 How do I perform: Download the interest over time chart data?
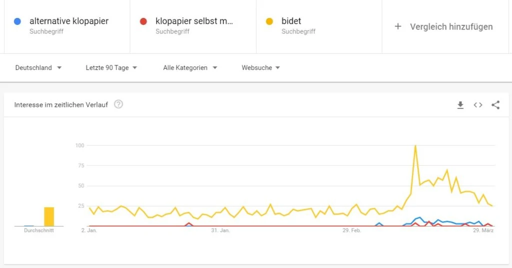(x=460, y=105)
